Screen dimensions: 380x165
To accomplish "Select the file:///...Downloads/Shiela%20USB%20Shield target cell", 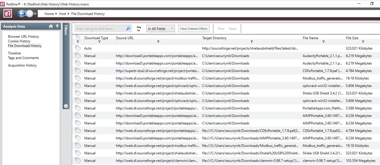I will pyautogui.click(x=250, y=153).
